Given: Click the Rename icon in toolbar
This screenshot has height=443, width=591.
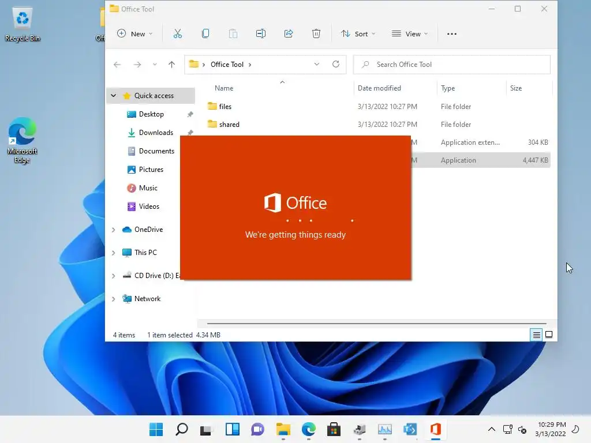Looking at the screenshot, I should tap(261, 33).
